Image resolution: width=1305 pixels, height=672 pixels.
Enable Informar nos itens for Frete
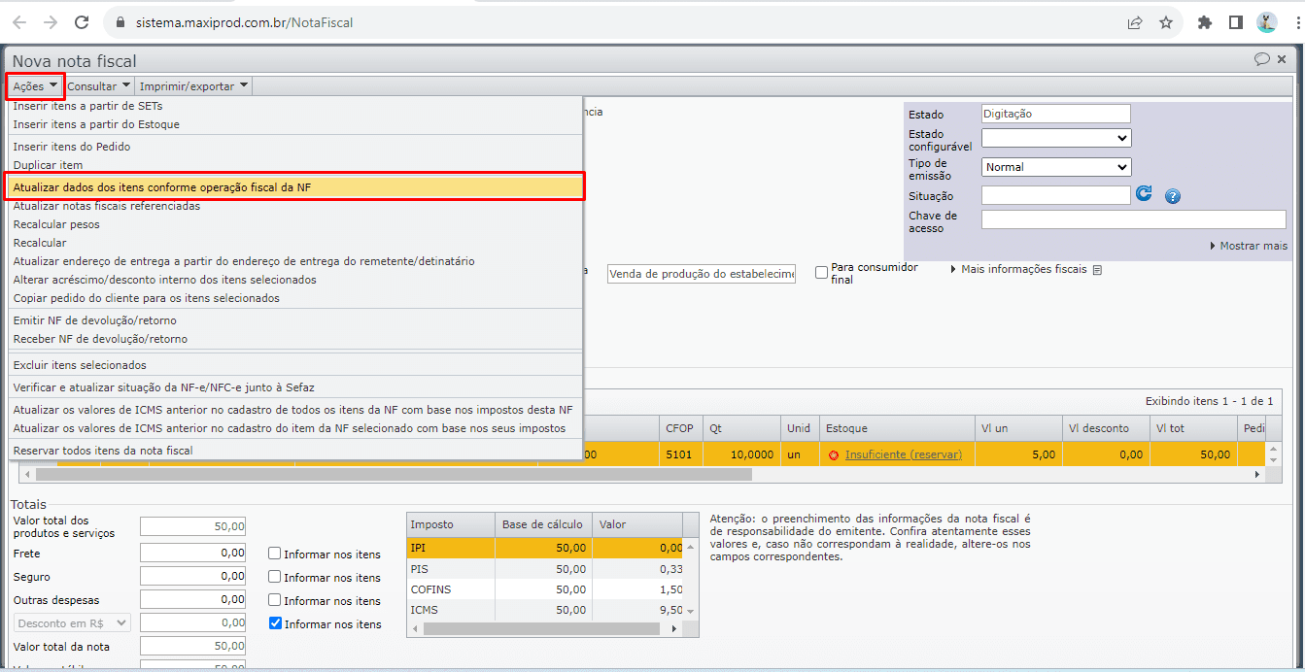point(275,554)
